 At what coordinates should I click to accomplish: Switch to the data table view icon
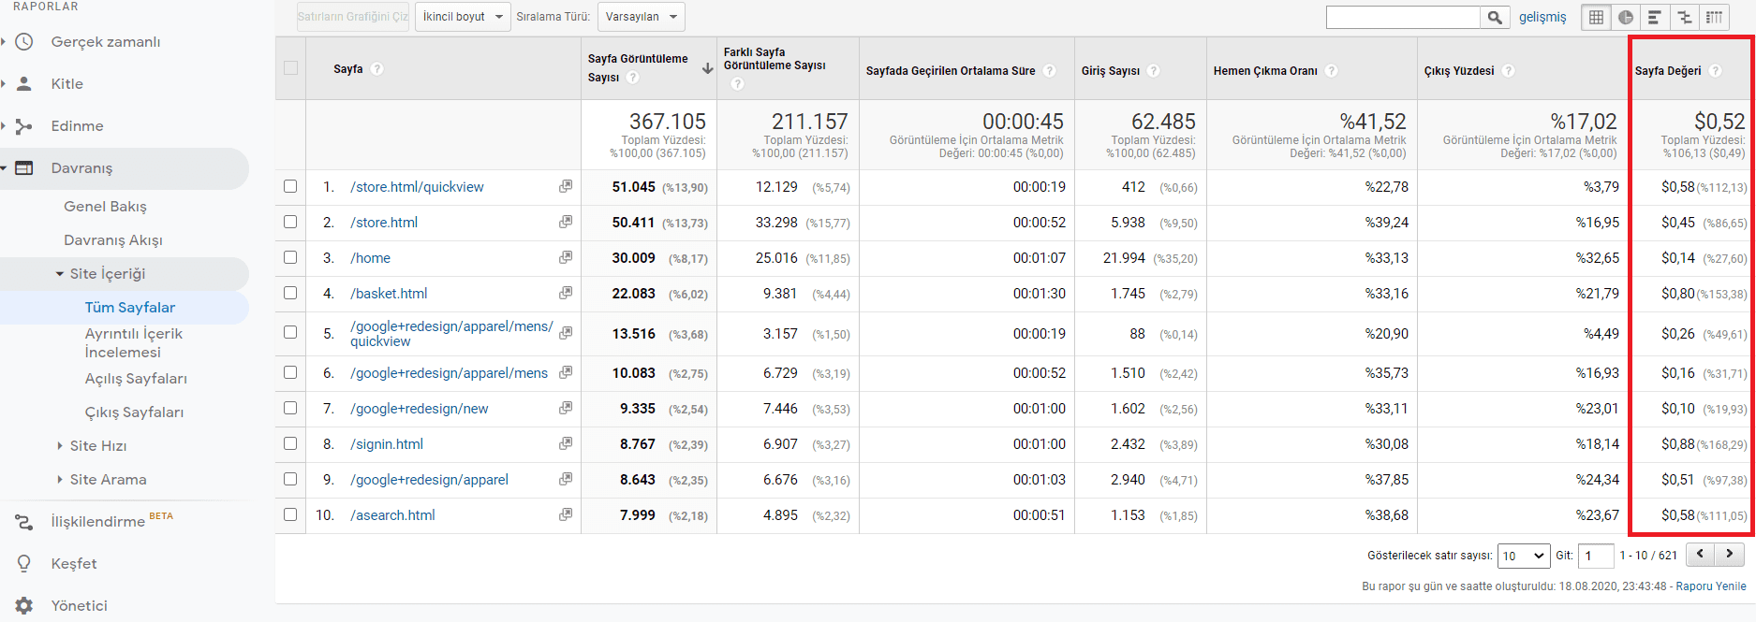(1597, 17)
